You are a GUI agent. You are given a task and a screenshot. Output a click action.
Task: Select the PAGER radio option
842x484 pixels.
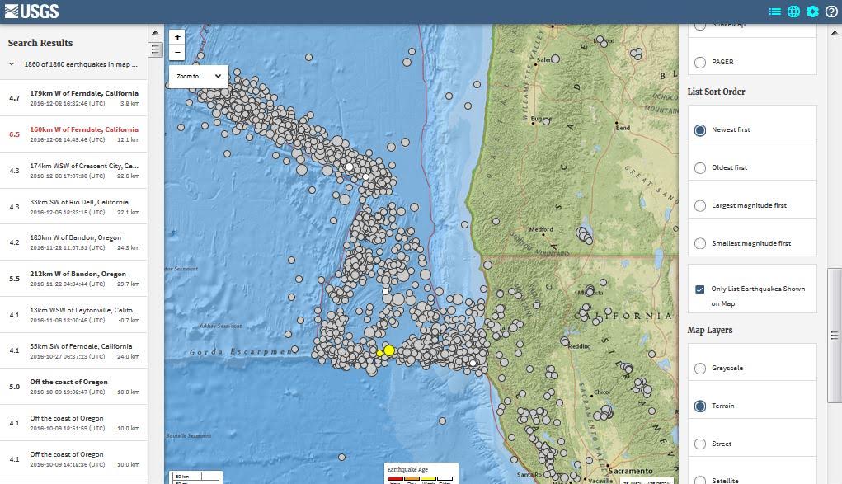pos(699,63)
